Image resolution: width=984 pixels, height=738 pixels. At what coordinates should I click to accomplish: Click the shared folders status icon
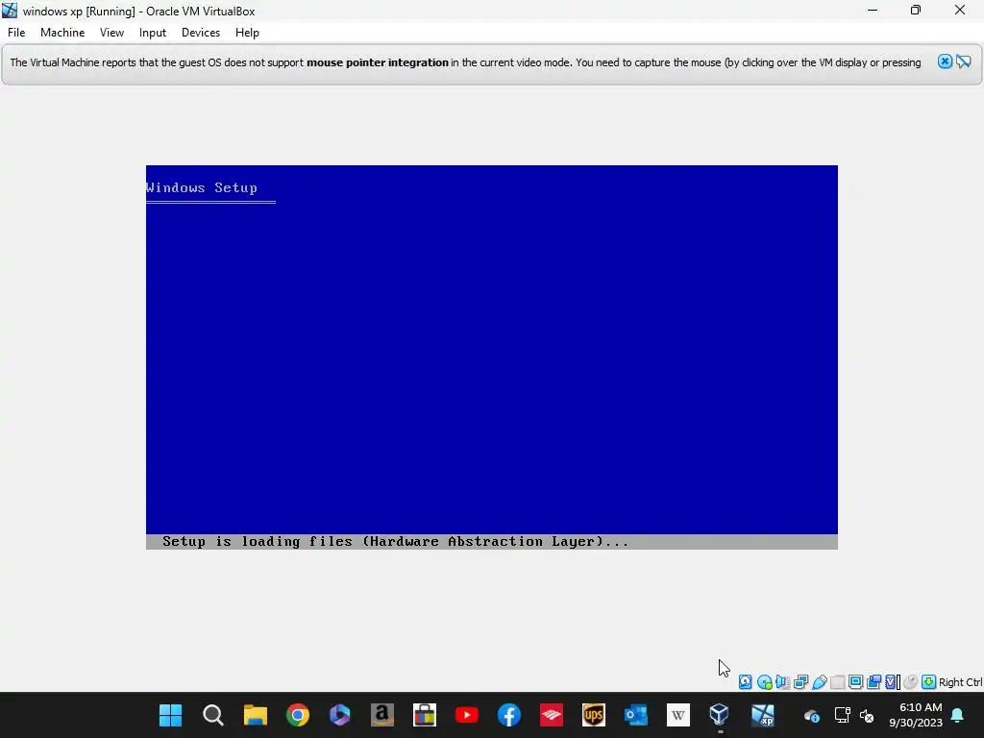837,681
